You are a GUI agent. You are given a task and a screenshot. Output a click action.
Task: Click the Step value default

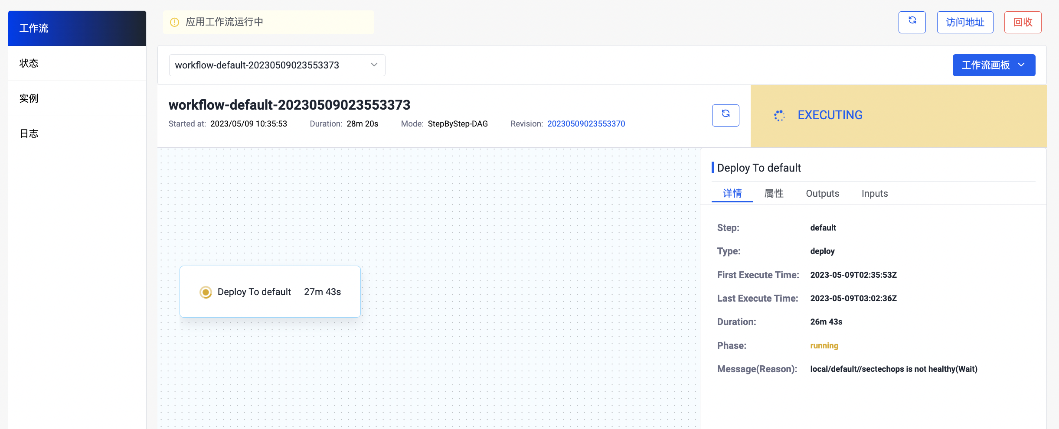(x=823, y=228)
